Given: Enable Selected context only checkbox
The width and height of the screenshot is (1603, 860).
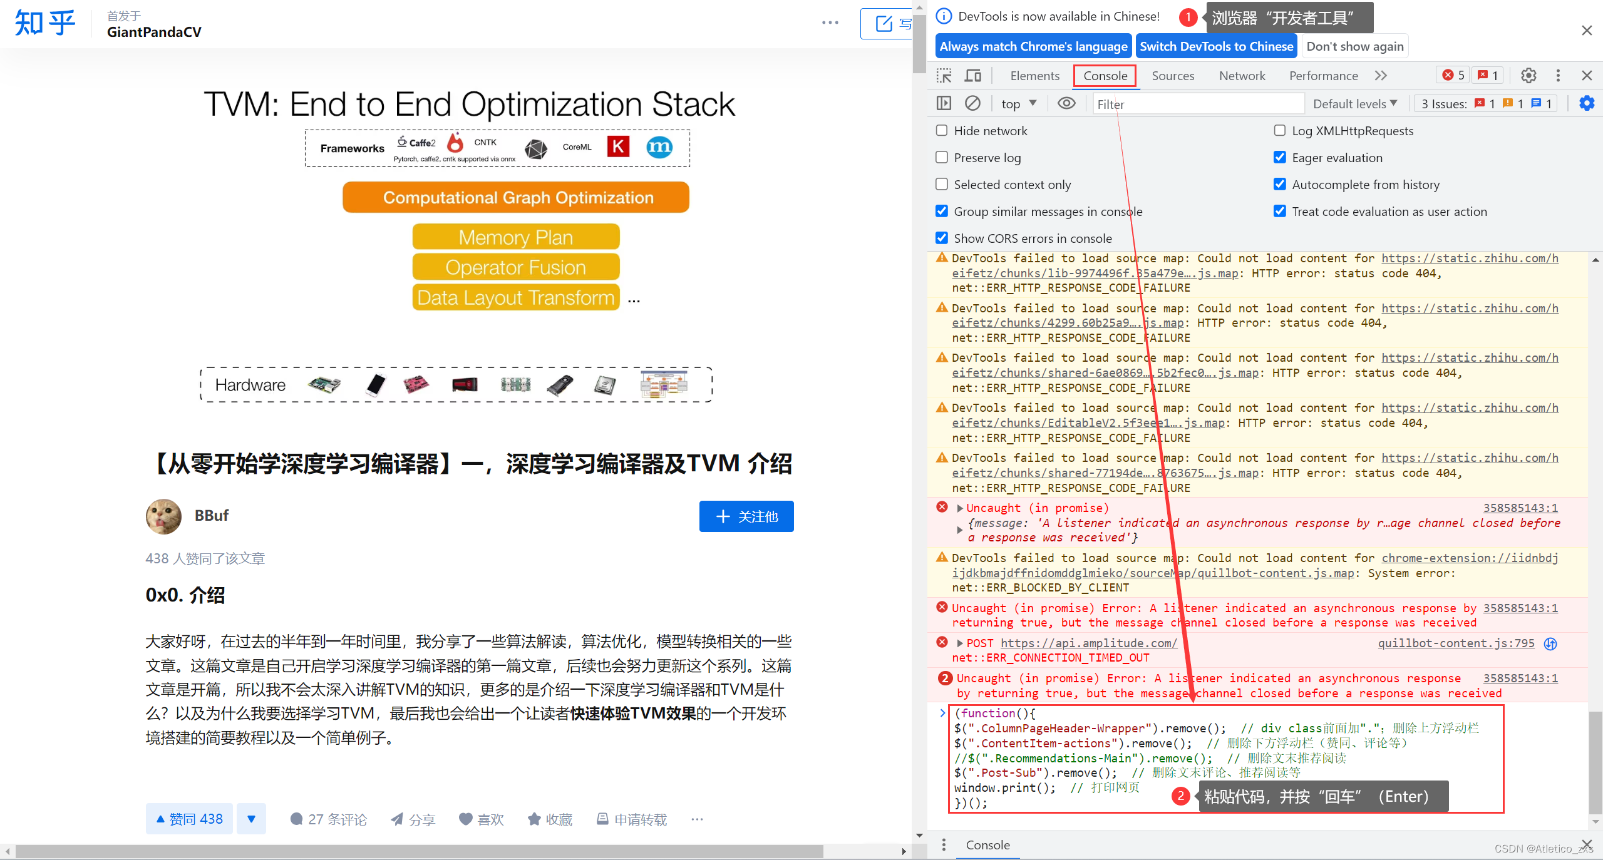Looking at the screenshot, I should 942,184.
